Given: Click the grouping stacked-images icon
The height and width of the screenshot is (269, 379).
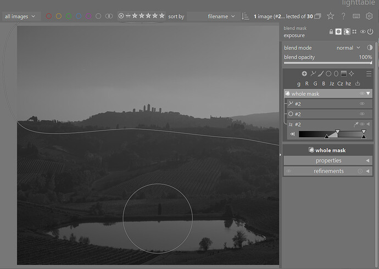Looking at the screenshot, I should coord(318,16).
